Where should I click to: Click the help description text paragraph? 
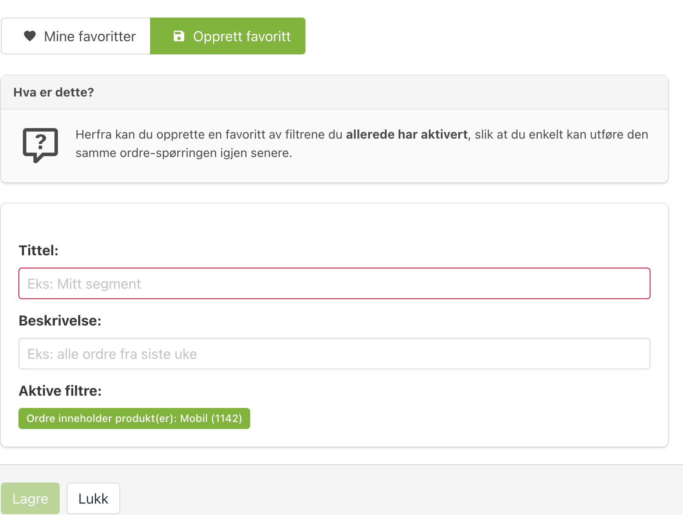click(x=362, y=143)
